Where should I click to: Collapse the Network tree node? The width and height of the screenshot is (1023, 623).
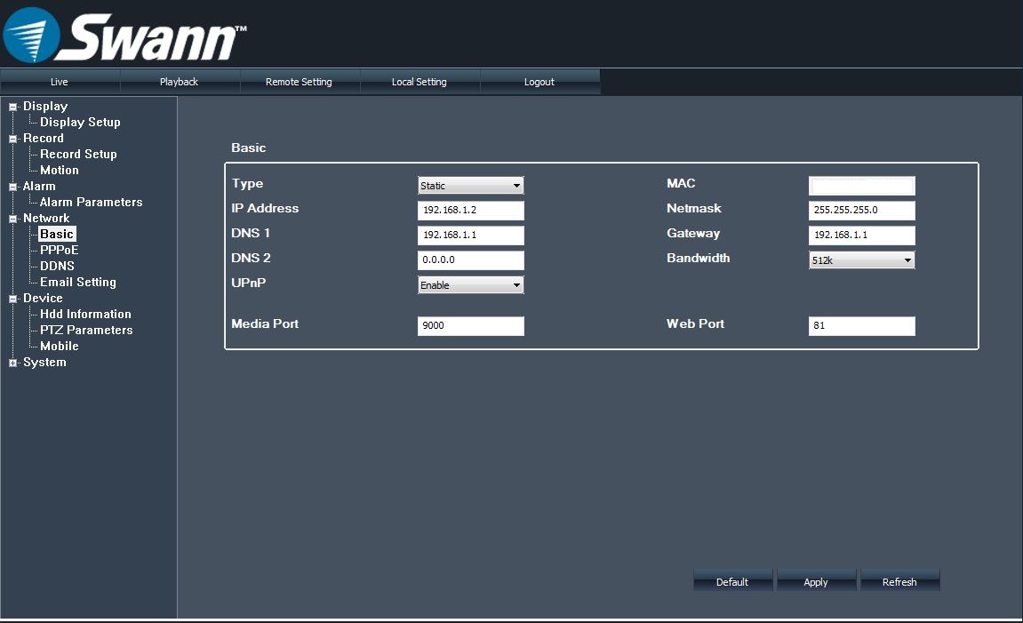tap(12, 219)
